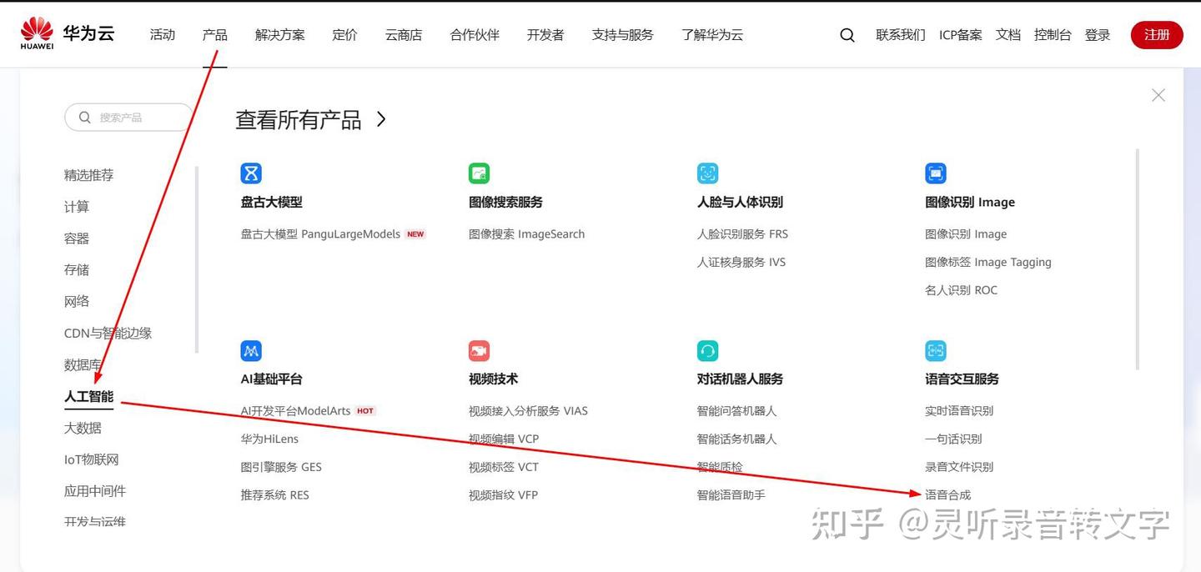The image size is (1201, 572).
Task: Open the search magnifier in top navigation
Action: coord(847,35)
